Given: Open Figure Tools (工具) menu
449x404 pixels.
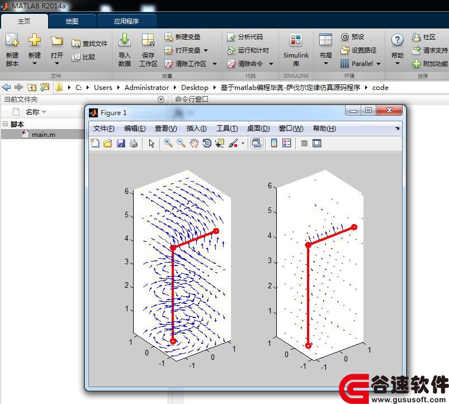Looking at the screenshot, I should click(227, 129).
